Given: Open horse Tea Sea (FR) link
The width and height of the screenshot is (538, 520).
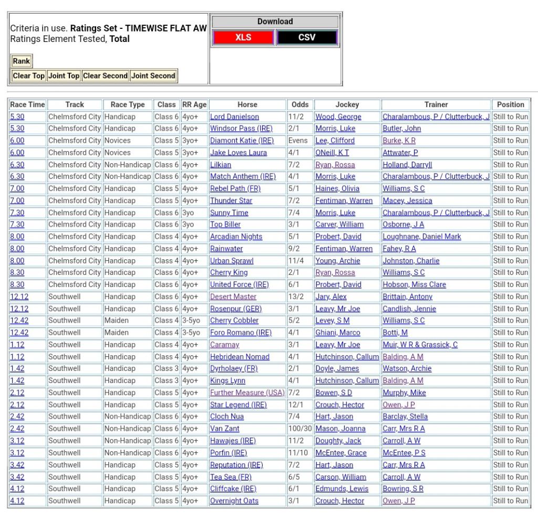Looking at the screenshot, I should pos(231,477).
